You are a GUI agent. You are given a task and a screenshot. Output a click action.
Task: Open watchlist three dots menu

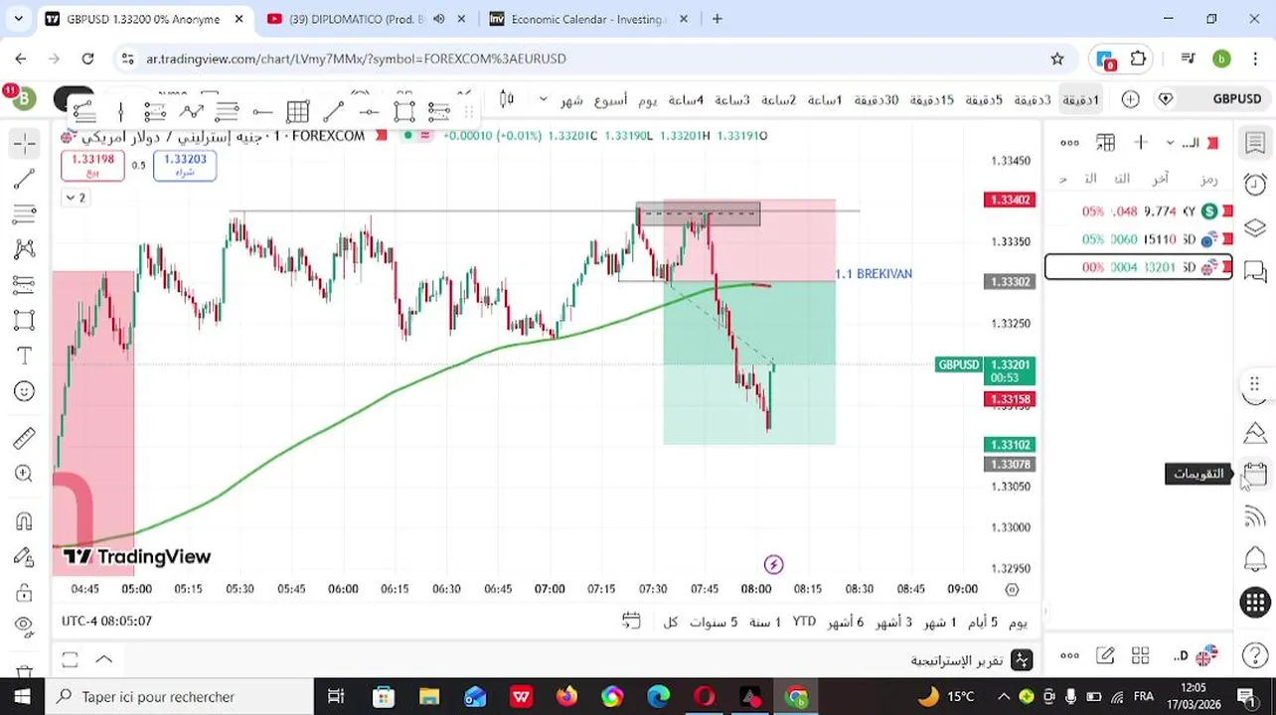[1069, 143]
